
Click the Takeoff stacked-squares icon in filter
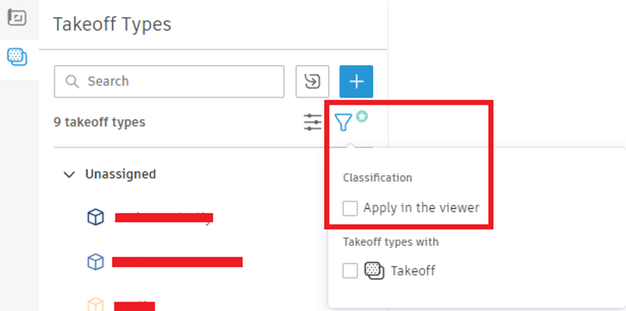pos(374,271)
